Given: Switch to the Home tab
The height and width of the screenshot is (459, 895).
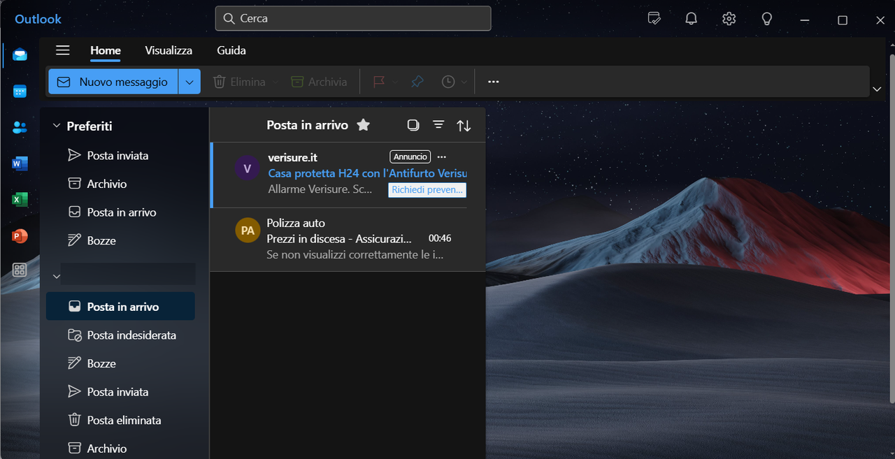Looking at the screenshot, I should [106, 50].
